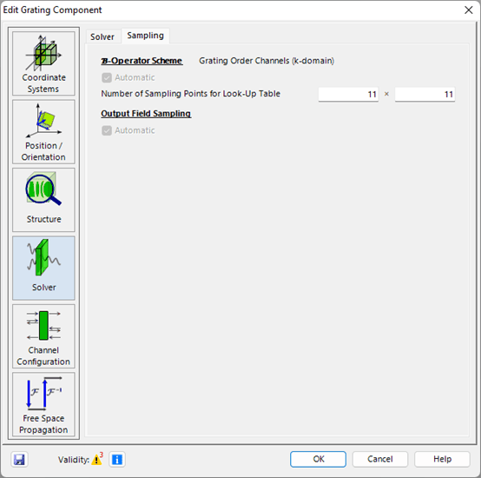481x478 pixels.
Task: Click the Cancel button
Action: tap(379, 459)
